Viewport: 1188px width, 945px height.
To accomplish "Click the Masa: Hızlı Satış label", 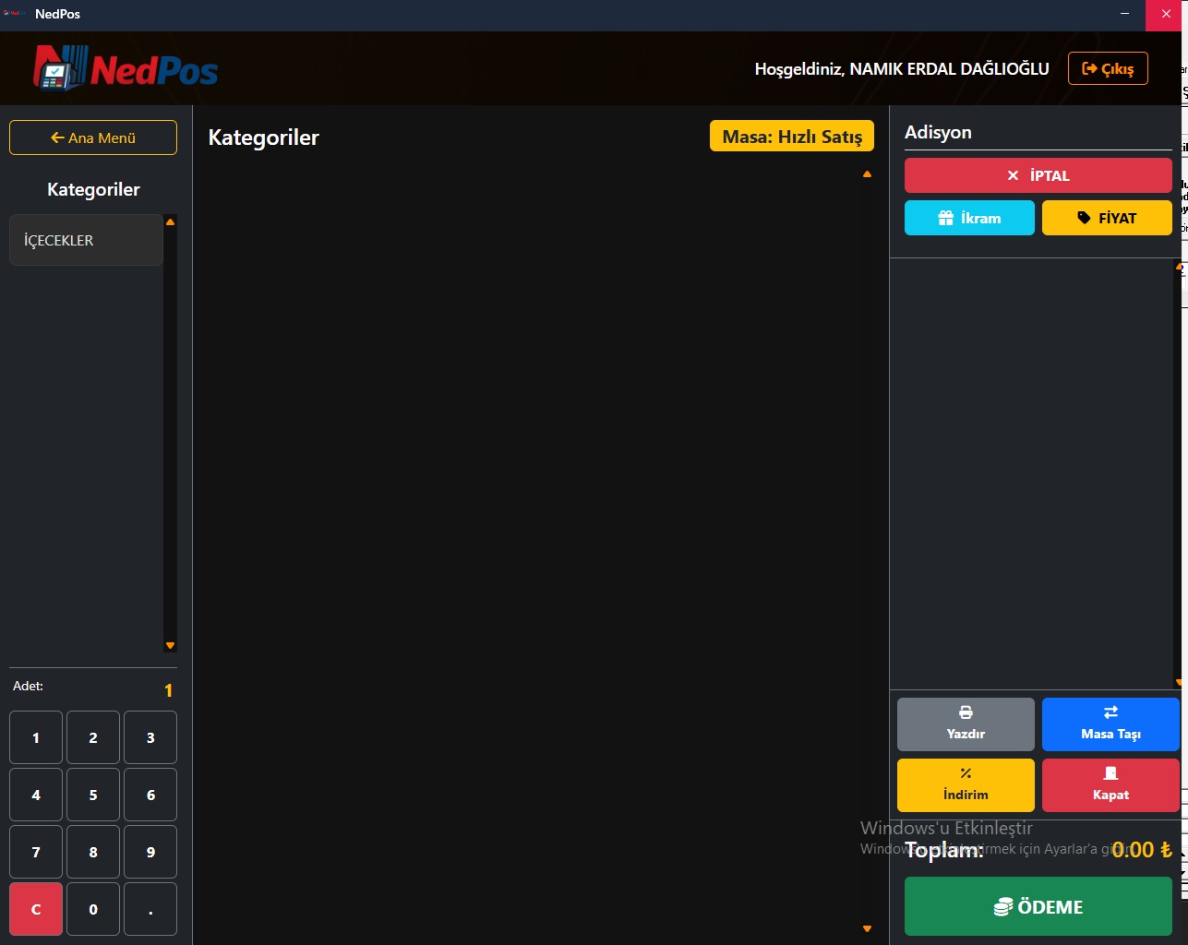I will (792, 137).
